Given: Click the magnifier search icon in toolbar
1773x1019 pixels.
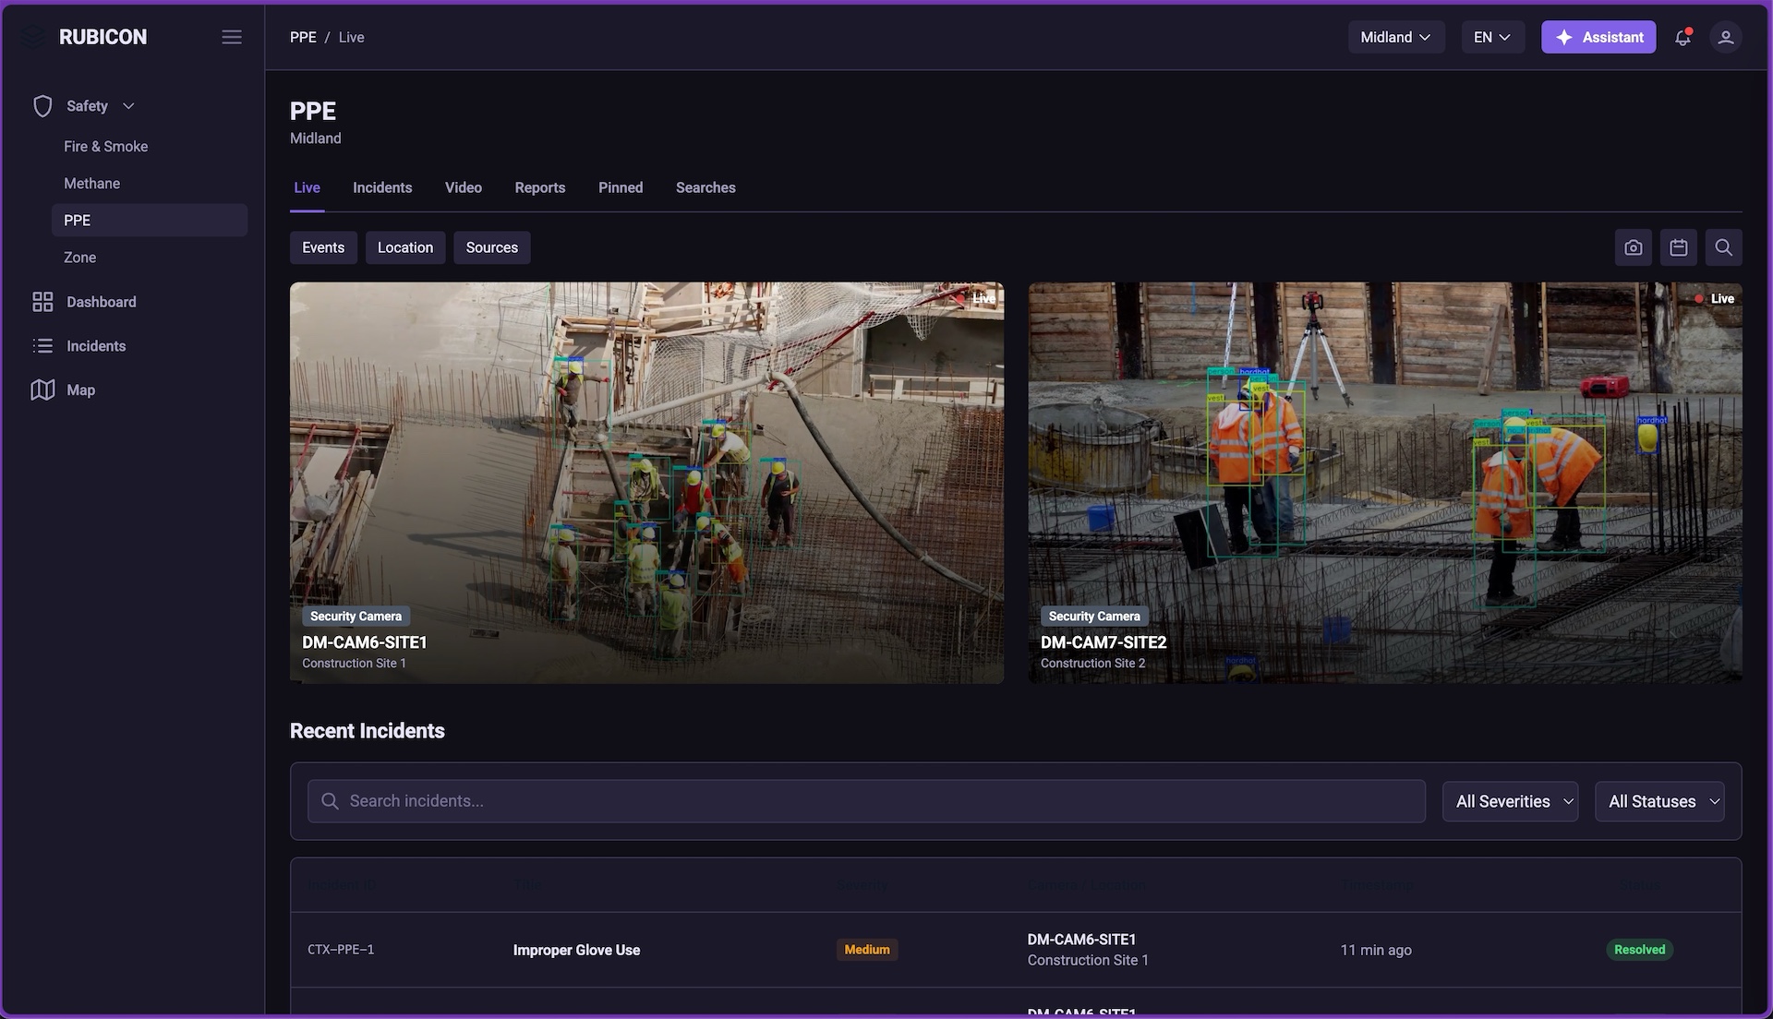Looking at the screenshot, I should [1723, 247].
